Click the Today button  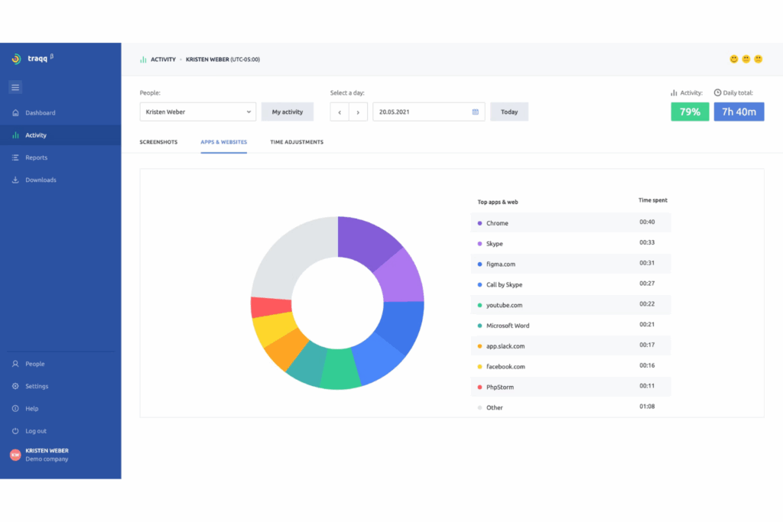click(x=509, y=112)
